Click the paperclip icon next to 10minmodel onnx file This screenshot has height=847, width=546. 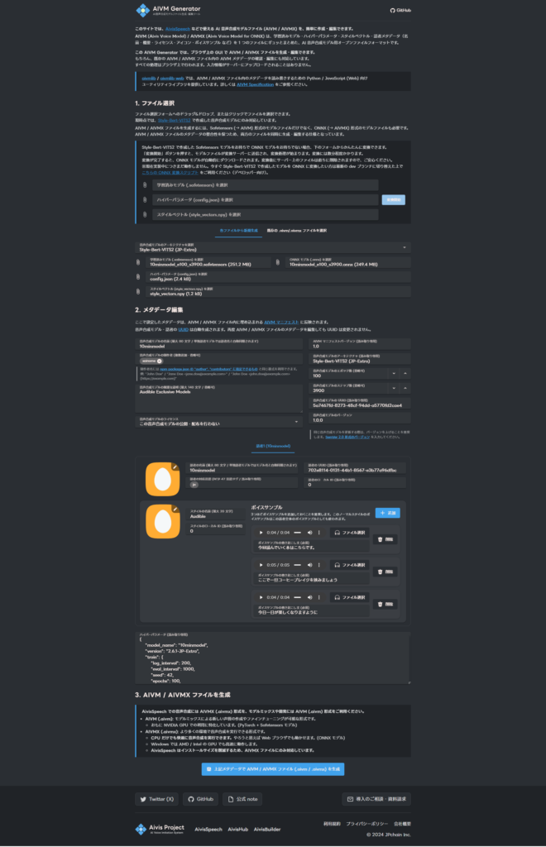(x=278, y=262)
